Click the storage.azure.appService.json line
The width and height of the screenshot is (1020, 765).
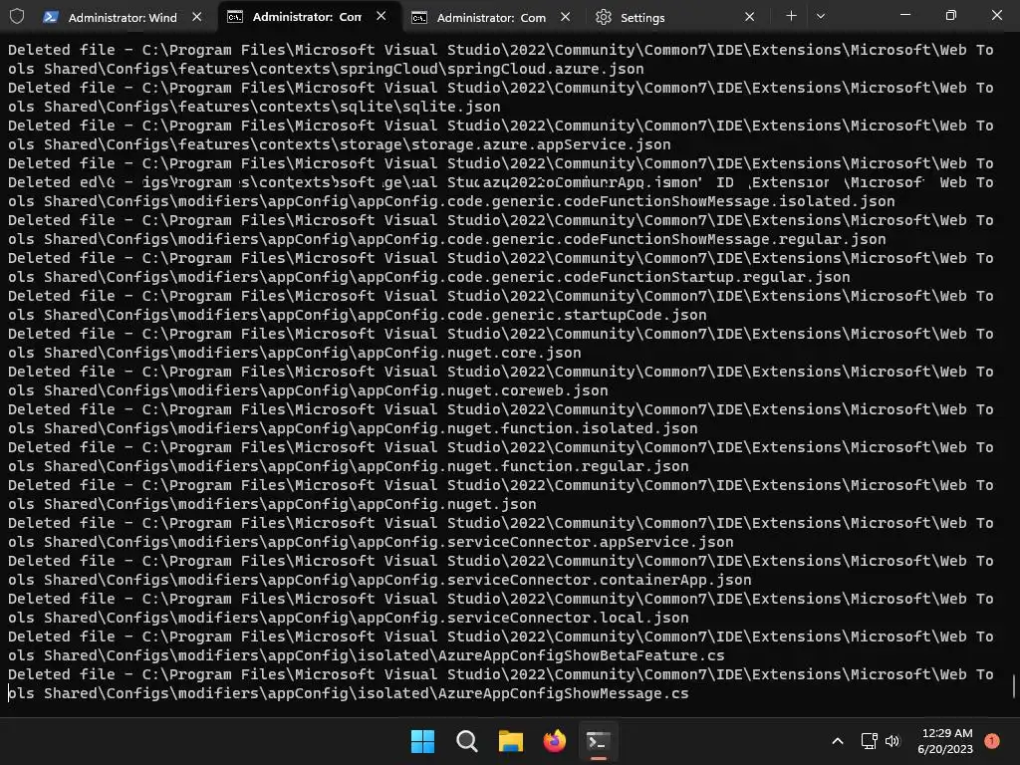(x=340, y=143)
